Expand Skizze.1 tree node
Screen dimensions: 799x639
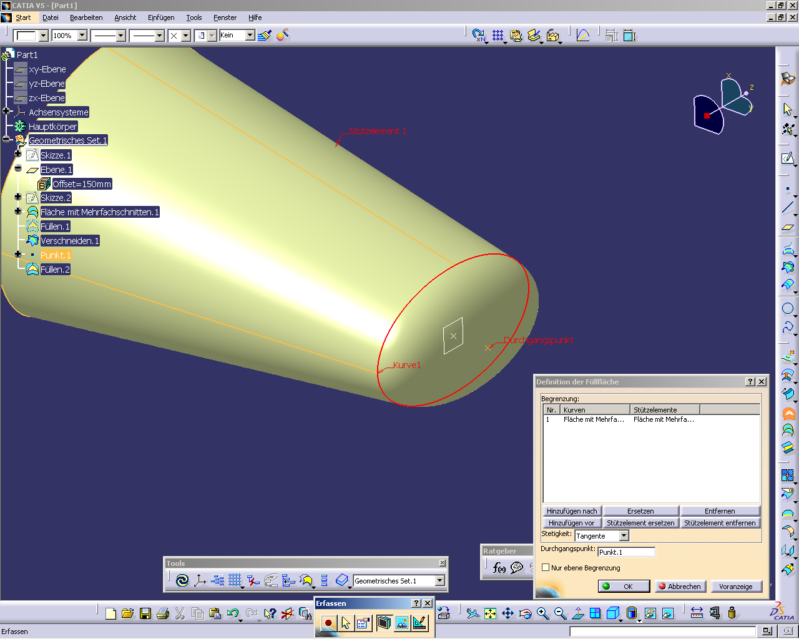[18, 154]
